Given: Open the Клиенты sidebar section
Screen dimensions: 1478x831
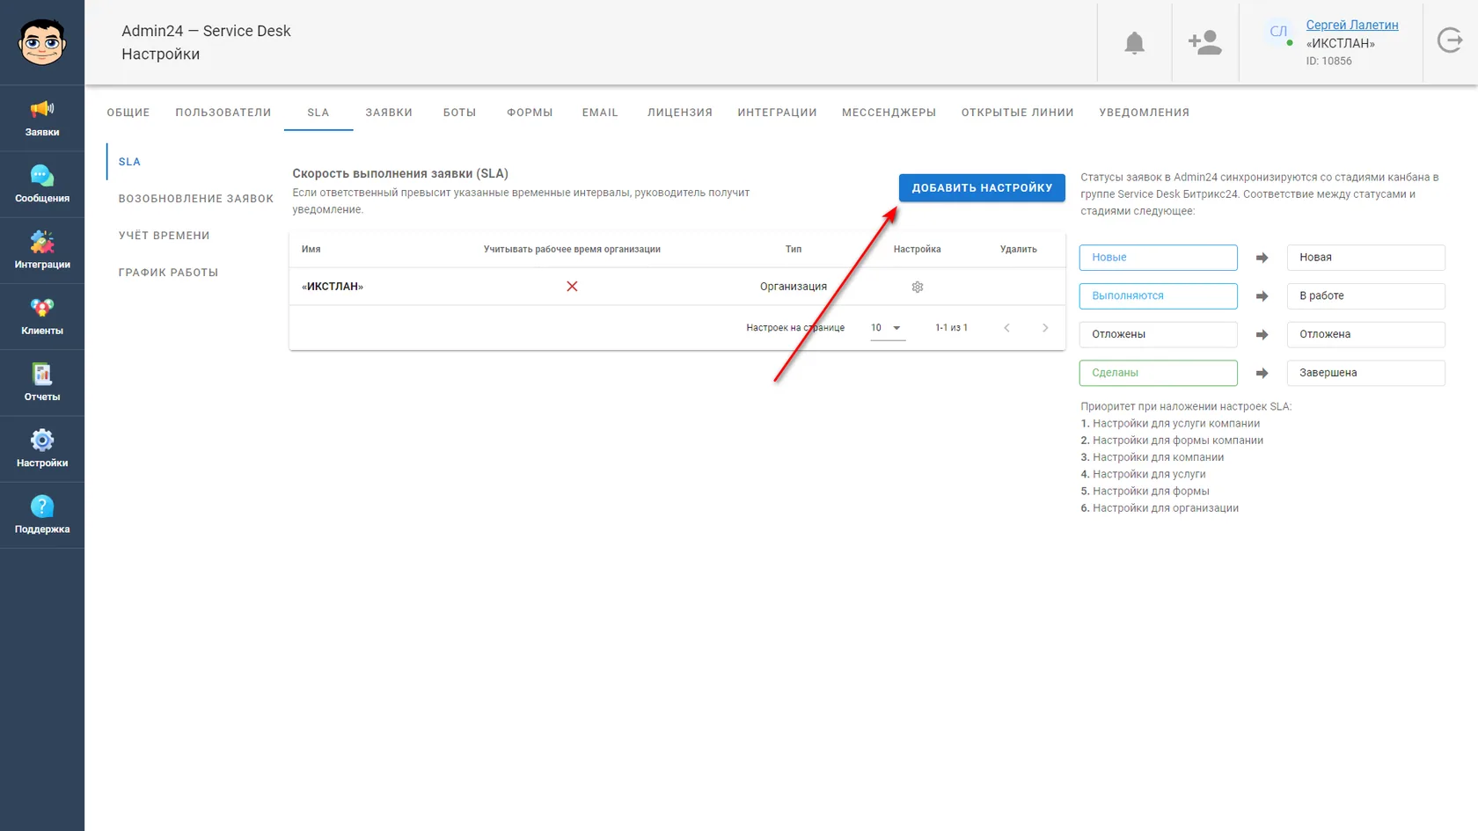Looking at the screenshot, I should click(42, 317).
